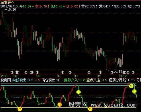Select the 12 month on the time axis
Image resolution: width=141 pixels, height=112 pixels.
click(99, 76)
